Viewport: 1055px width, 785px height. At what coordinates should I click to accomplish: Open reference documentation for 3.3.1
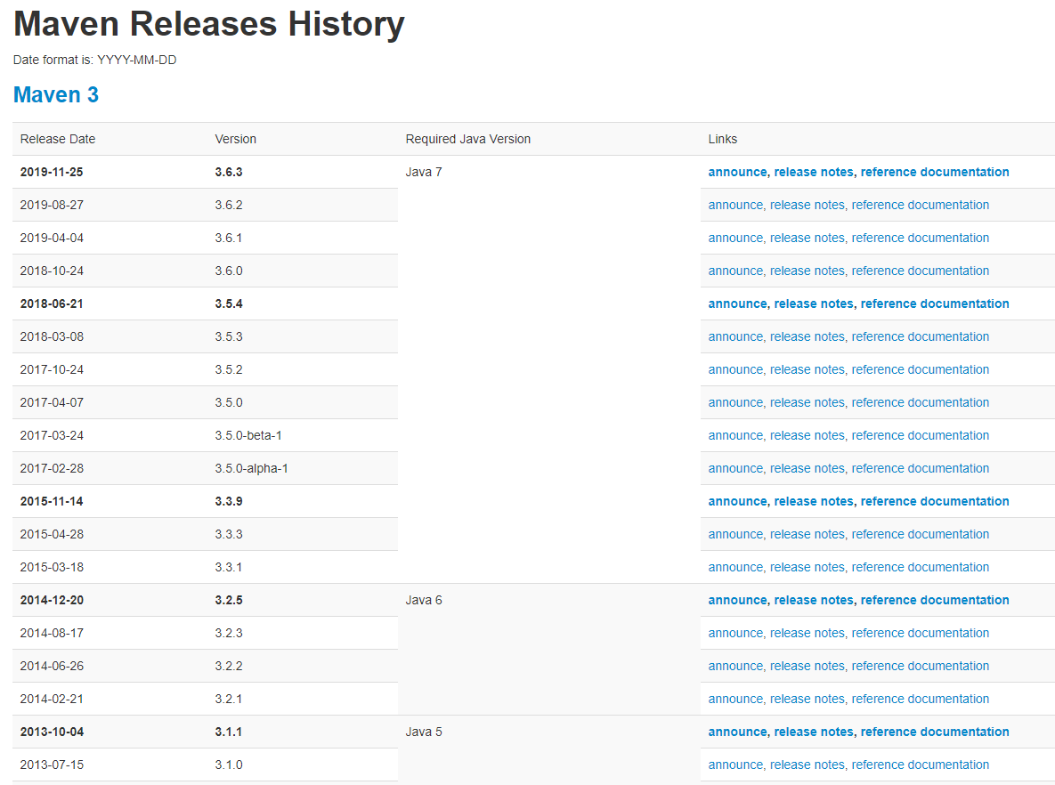(x=921, y=568)
